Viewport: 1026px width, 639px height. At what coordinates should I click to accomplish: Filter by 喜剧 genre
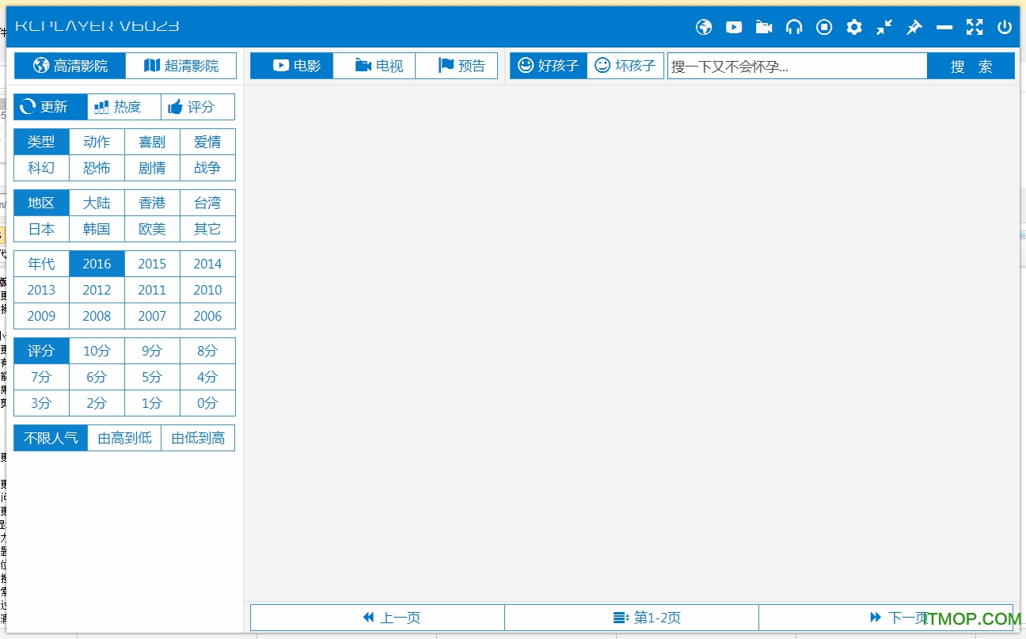point(152,142)
